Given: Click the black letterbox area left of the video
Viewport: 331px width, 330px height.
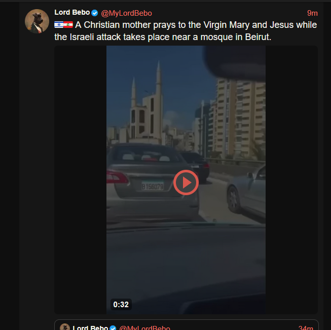Looking at the screenshot, I should click(x=81, y=179).
